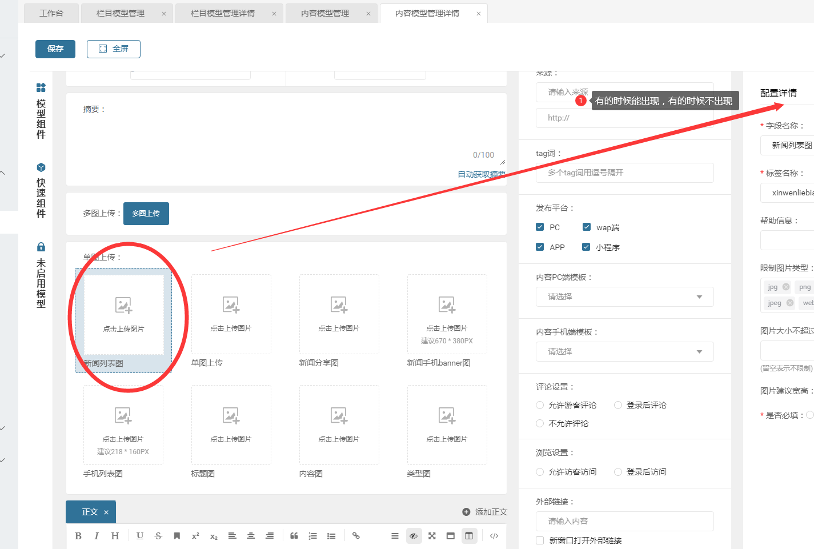Close the 正文 editor tab

pyautogui.click(x=106, y=512)
